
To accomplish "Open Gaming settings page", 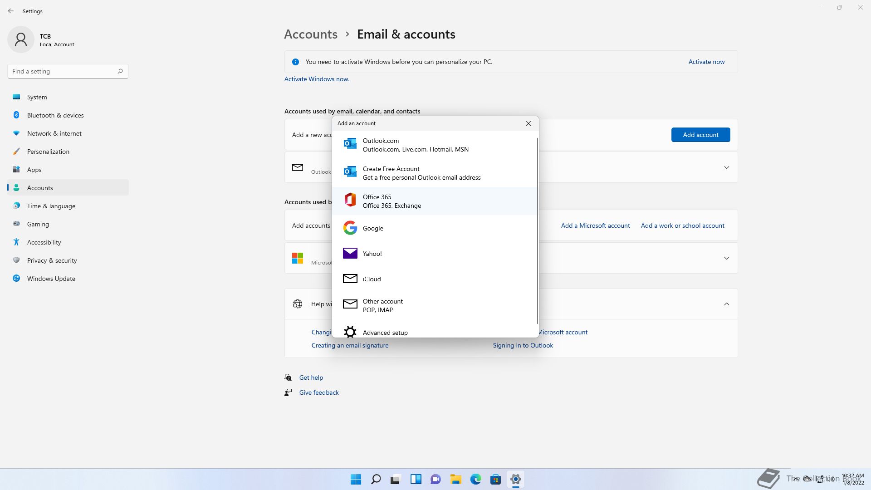I will point(68,224).
